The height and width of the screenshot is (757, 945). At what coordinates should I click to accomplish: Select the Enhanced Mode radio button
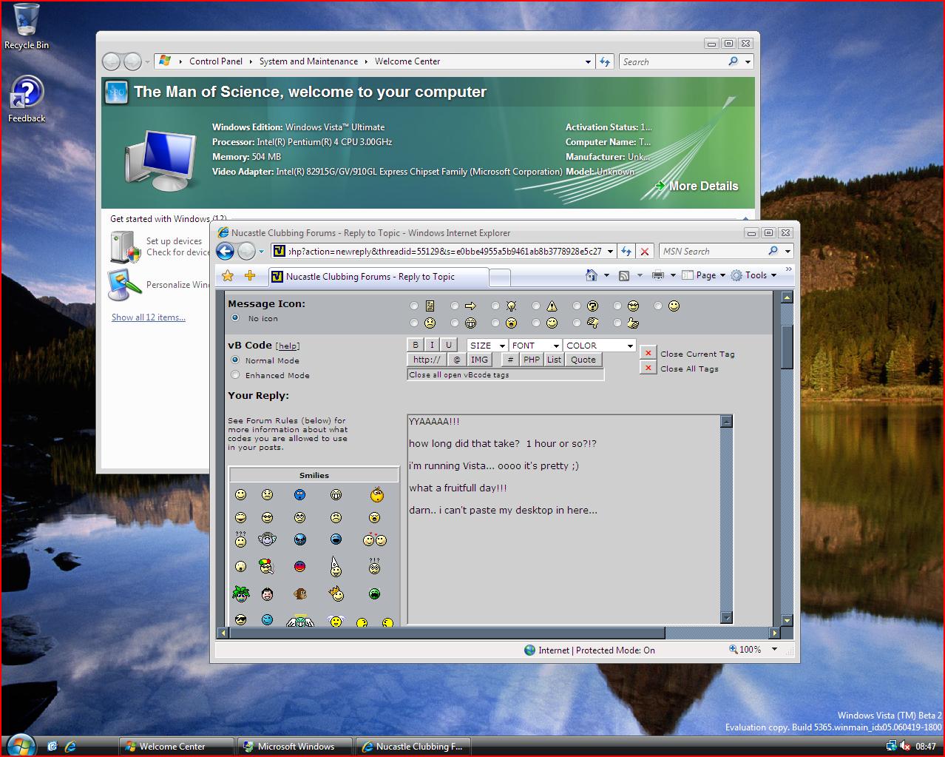pos(235,375)
